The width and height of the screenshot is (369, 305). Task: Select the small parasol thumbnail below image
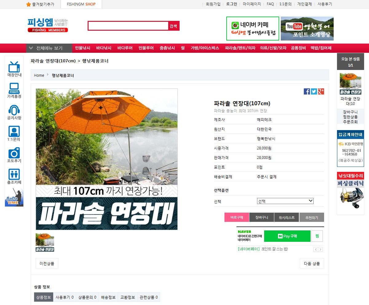click(x=45, y=242)
